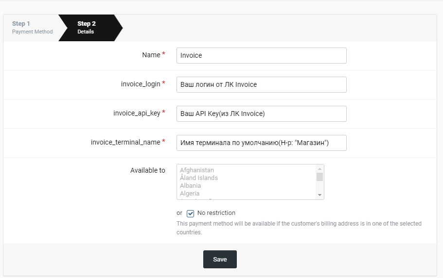Select Albania in the Available to list
Viewport: 443px width, 278px height.
[x=190, y=186]
